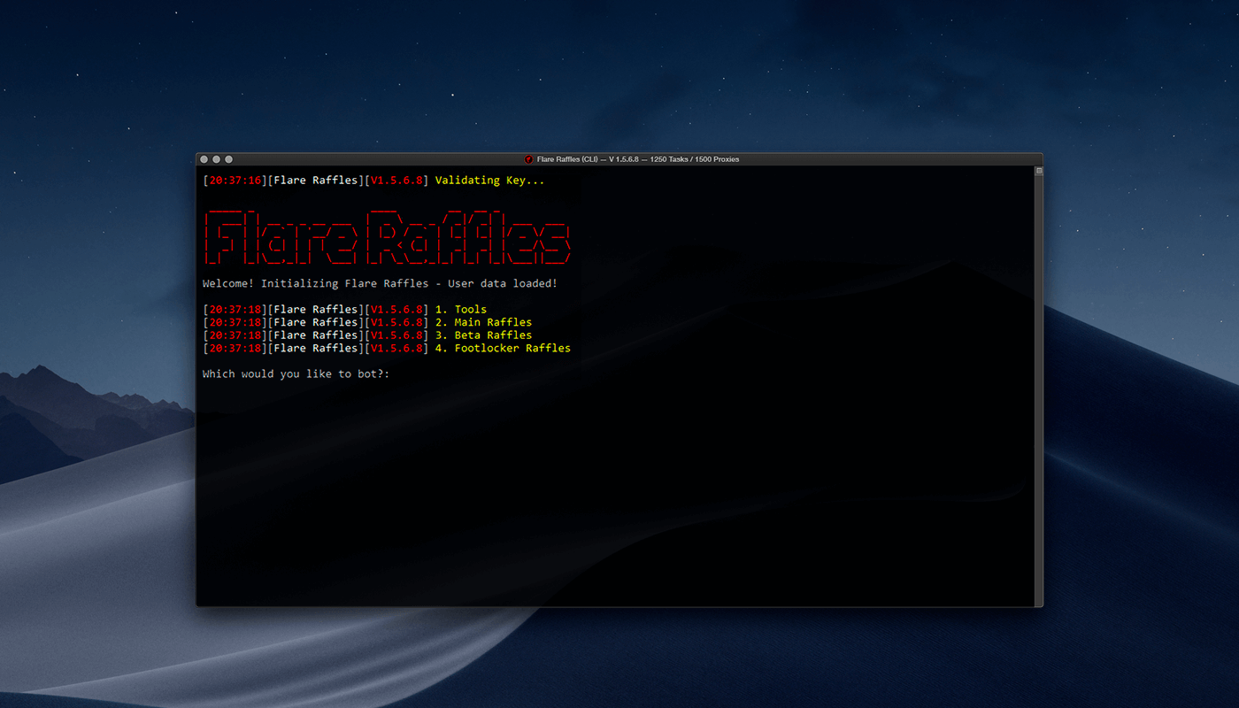Screen dimensions: 1239x708
Task: Close the Flare Raffles CLI window
Action: pos(204,159)
